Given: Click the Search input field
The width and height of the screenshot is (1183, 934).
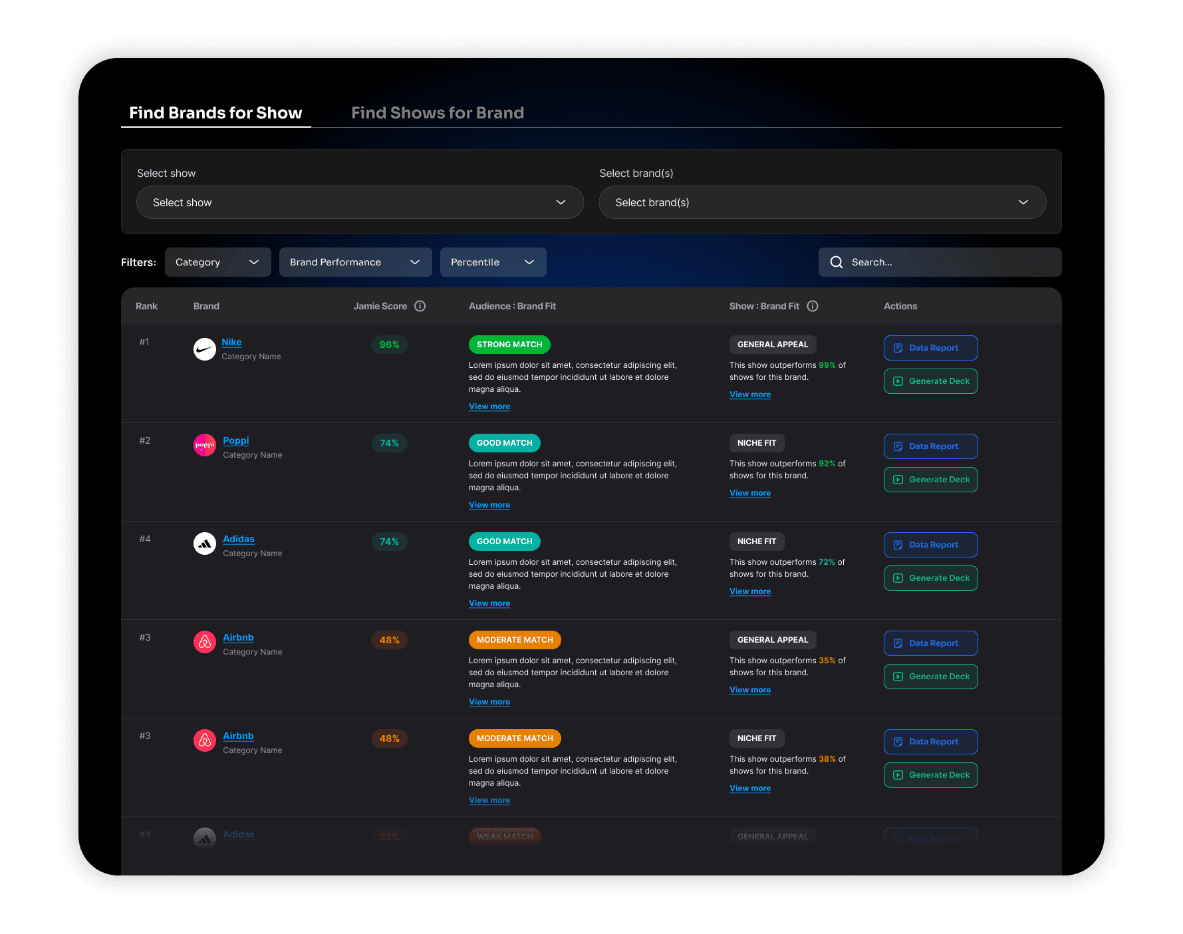Looking at the screenshot, I should (940, 262).
